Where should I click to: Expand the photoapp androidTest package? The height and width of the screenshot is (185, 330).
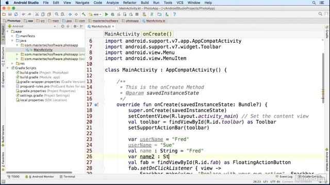tap(17, 54)
